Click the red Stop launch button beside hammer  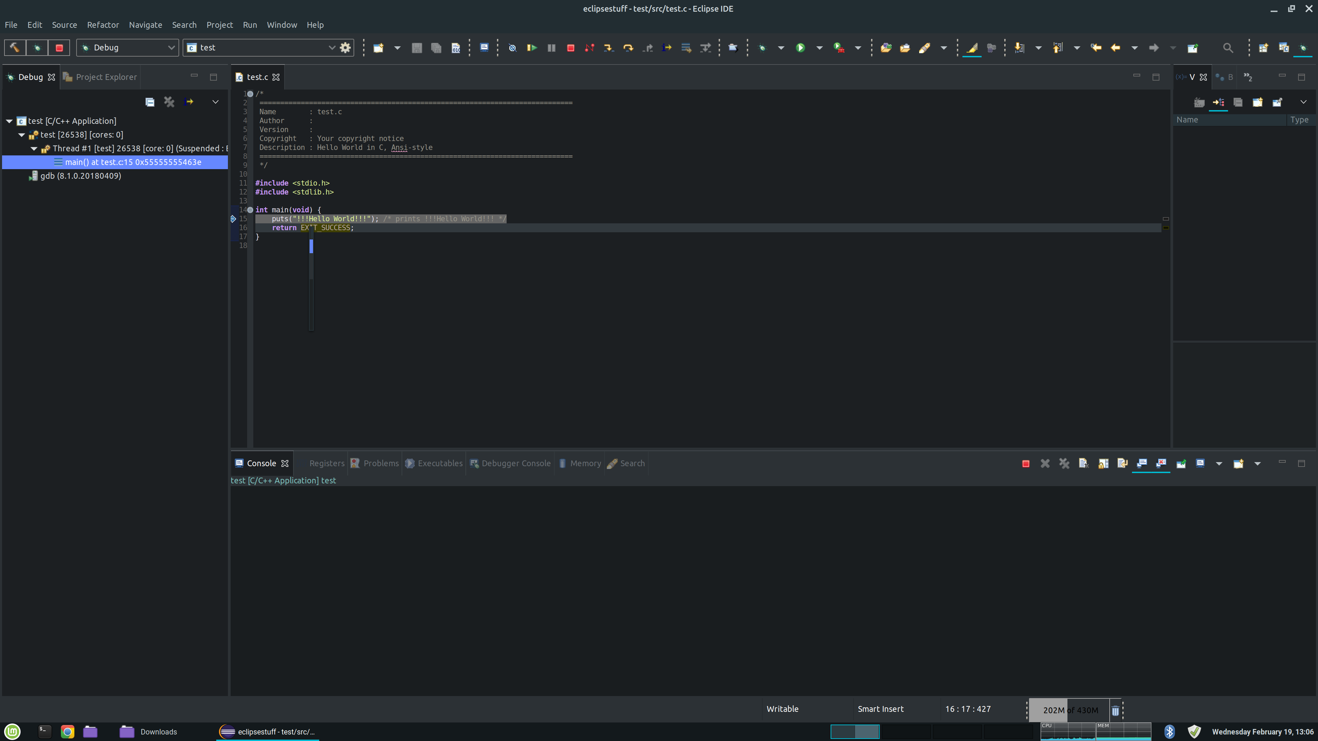[59, 48]
